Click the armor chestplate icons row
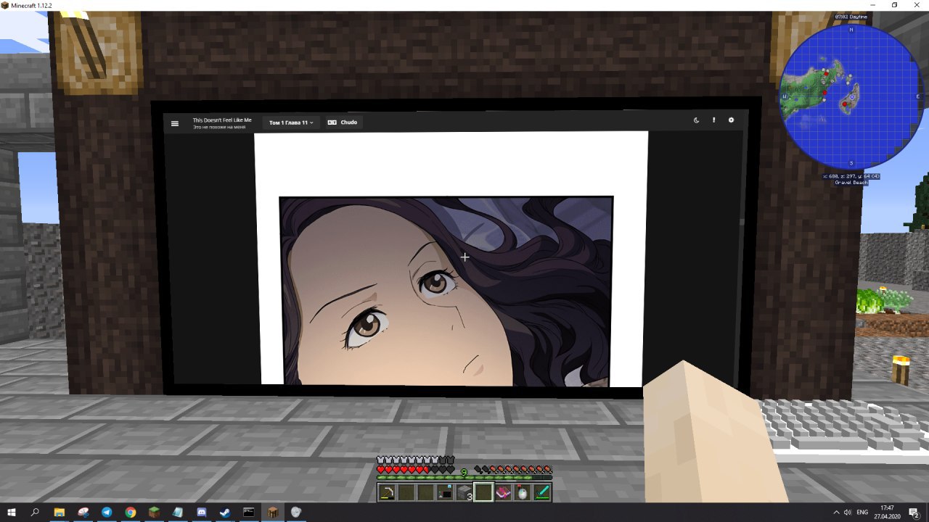929x522 pixels. point(415,460)
